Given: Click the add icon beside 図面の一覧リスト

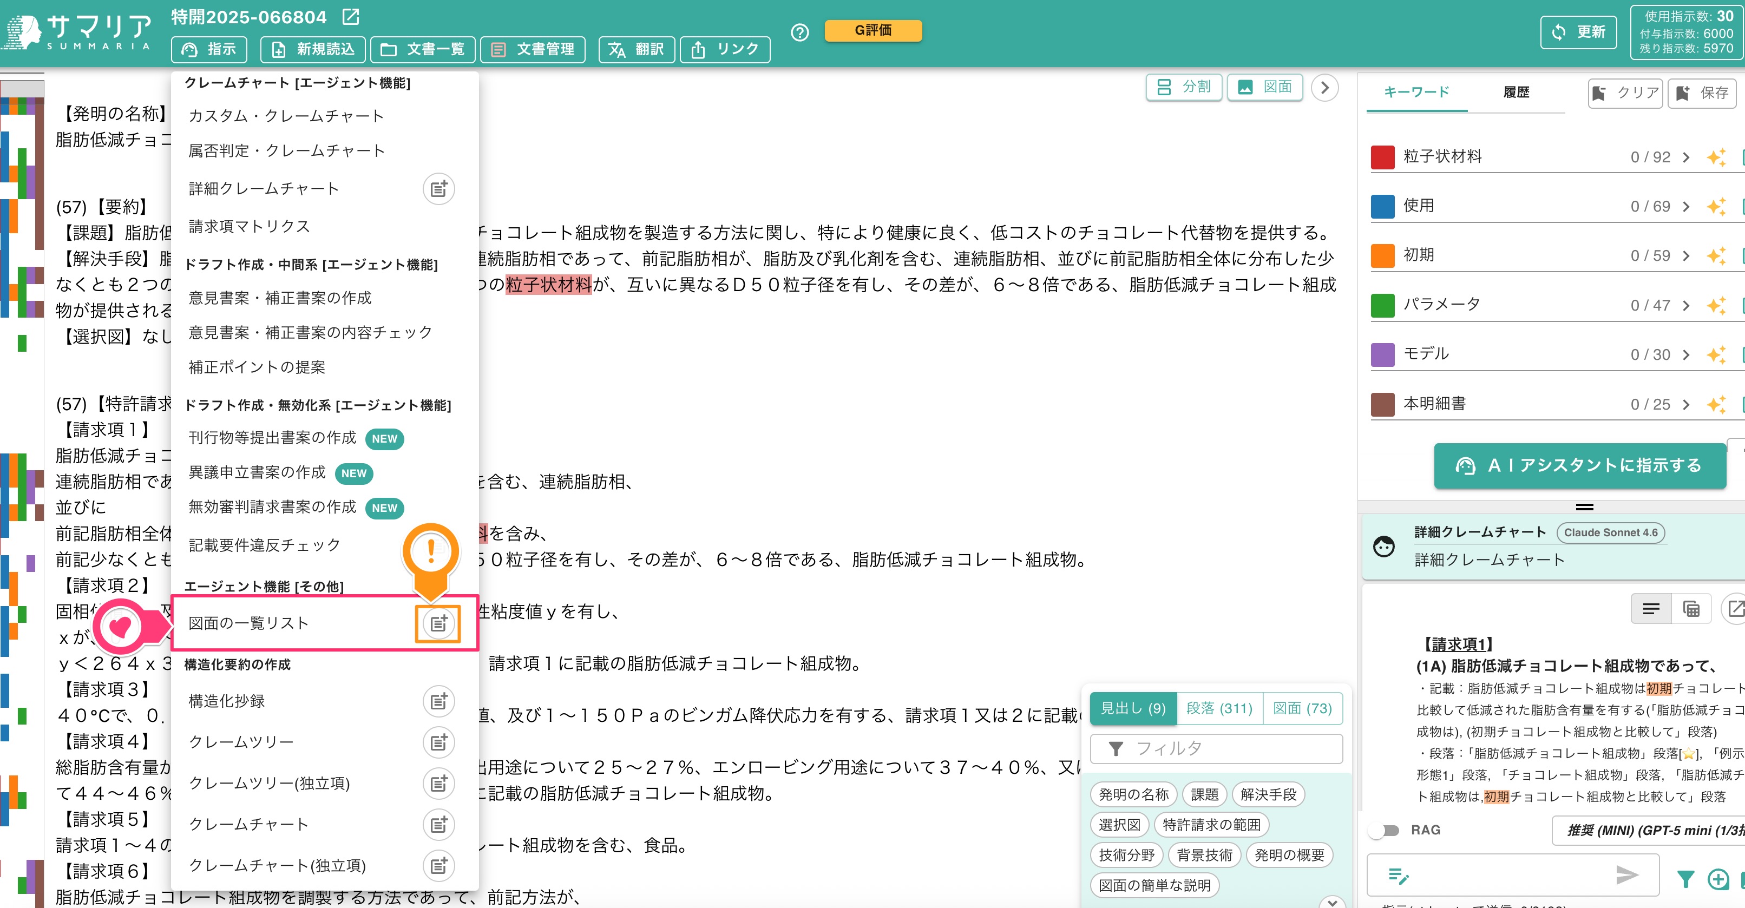Looking at the screenshot, I should point(439,623).
